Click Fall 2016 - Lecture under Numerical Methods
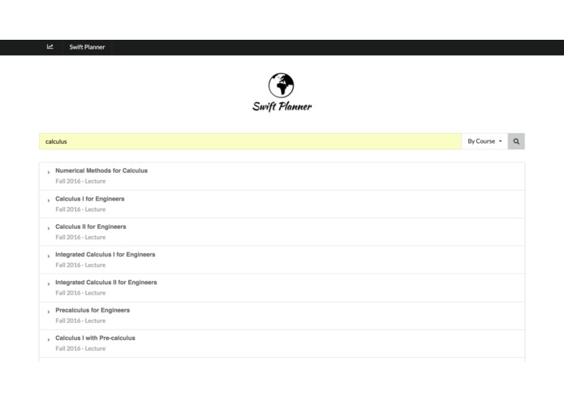Image resolution: width=564 pixels, height=401 pixels. click(x=80, y=181)
